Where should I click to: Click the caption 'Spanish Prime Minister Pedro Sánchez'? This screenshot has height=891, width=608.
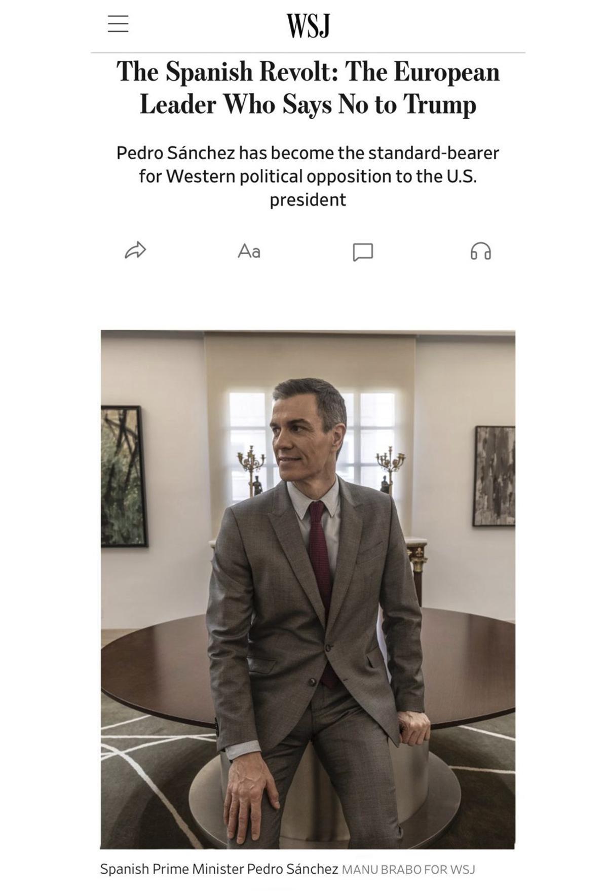pyautogui.click(x=219, y=869)
